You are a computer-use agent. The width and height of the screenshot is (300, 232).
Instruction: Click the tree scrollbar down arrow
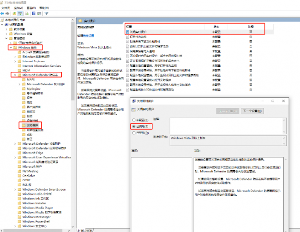72,226
